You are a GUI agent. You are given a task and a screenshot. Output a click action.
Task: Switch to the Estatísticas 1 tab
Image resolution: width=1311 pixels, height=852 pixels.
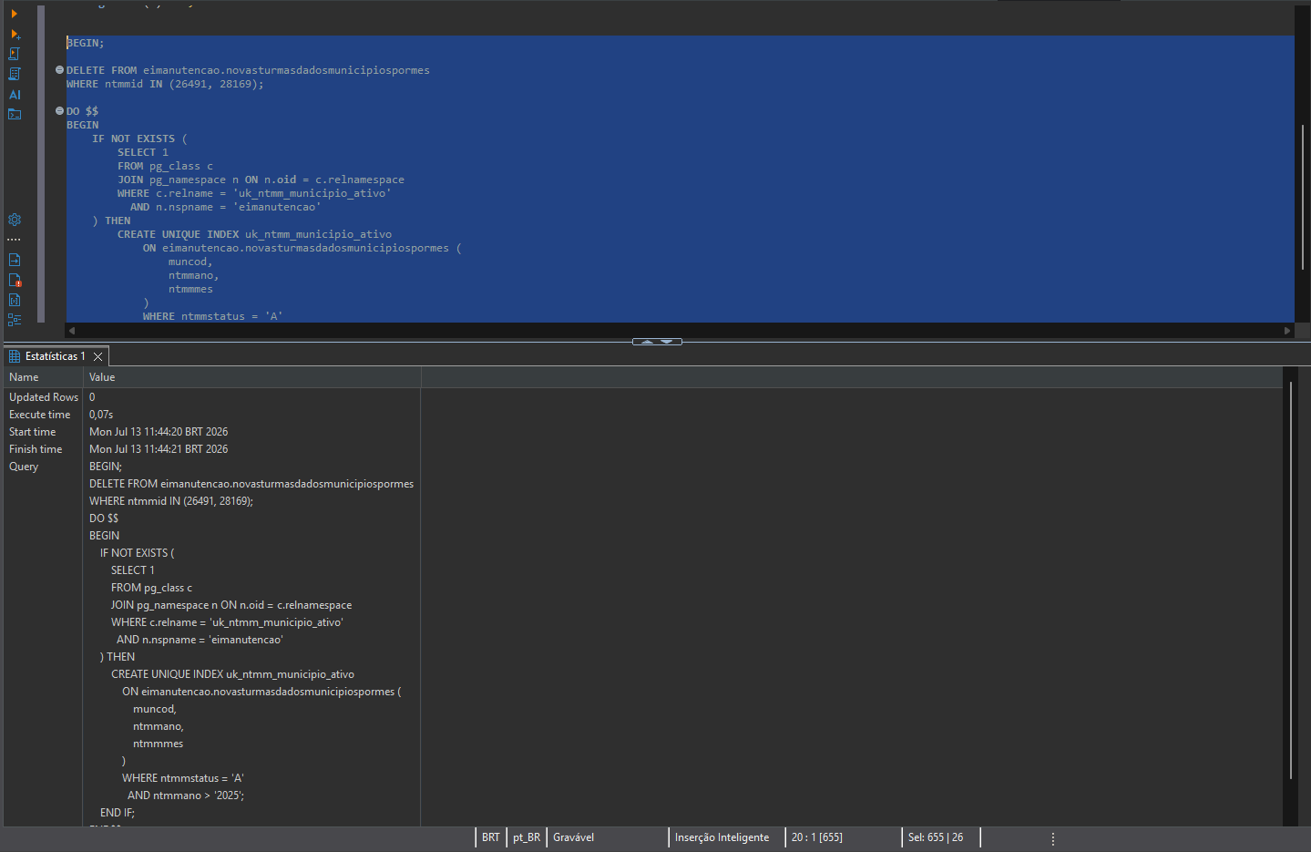pyautogui.click(x=55, y=356)
